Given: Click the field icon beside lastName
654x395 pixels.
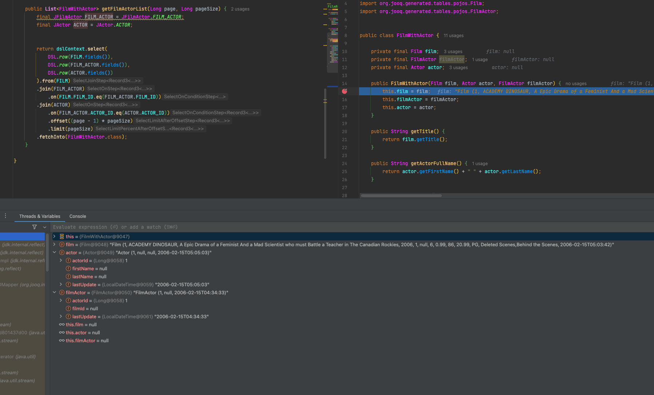Looking at the screenshot, I should 68,276.
